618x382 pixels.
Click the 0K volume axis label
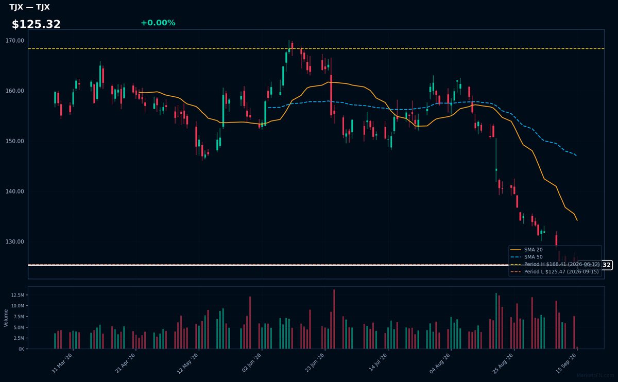pyautogui.click(x=21, y=349)
